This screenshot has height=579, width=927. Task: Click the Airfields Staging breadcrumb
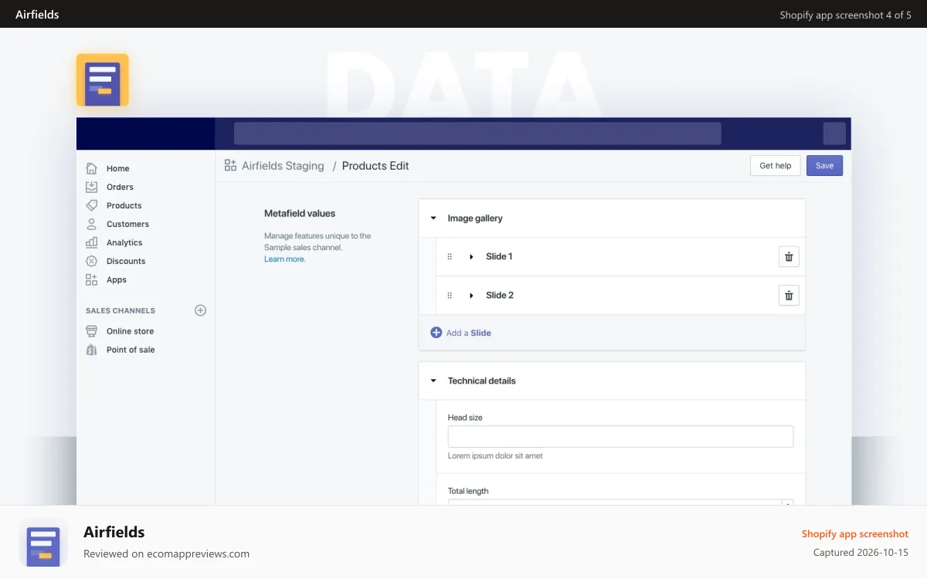[x=283, y=165]
